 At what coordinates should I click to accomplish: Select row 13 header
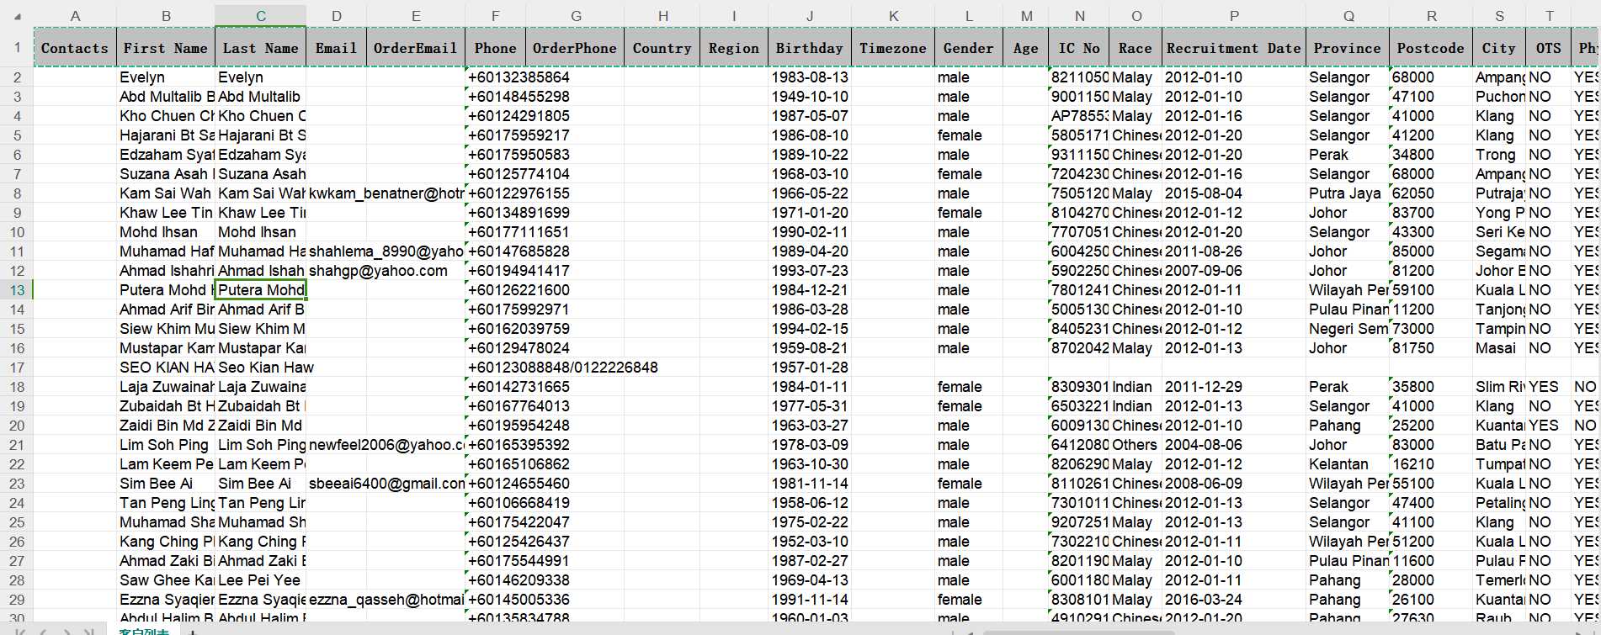coord(17,290)
